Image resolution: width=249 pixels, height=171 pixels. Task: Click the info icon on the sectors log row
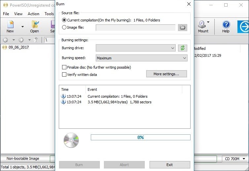(63, 102)
